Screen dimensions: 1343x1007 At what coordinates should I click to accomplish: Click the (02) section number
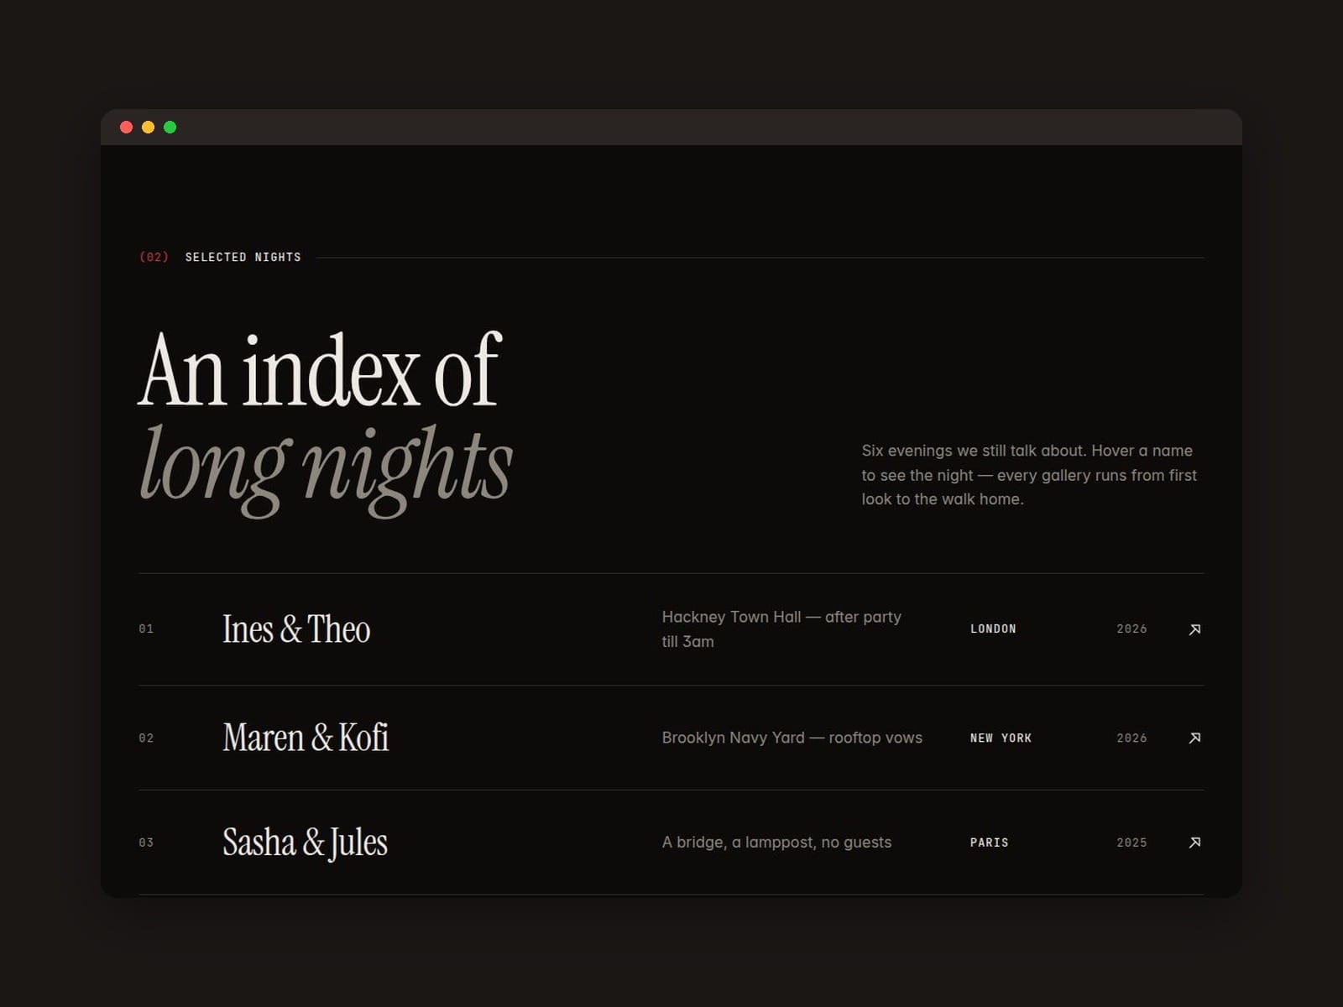(x=154, y=257)
